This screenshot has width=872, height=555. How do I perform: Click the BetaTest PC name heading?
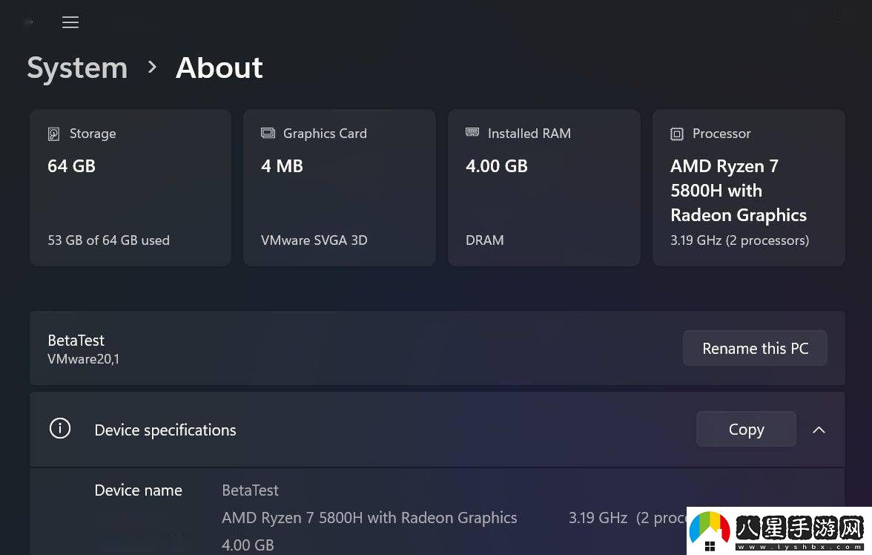click(76, 340)
